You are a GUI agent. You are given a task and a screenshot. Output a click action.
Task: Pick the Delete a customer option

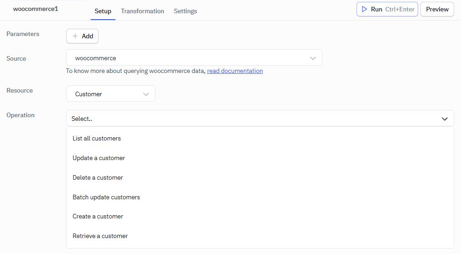98,177
